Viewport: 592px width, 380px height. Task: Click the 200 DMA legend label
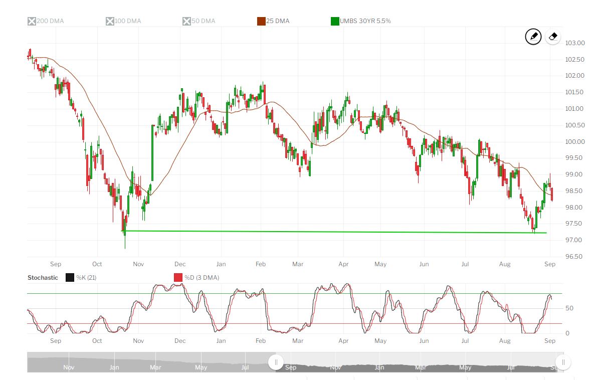point(50,21)
